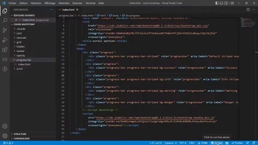Close the index.html editor tab
The width and height of the screenshot is (258, 145).
77,10
